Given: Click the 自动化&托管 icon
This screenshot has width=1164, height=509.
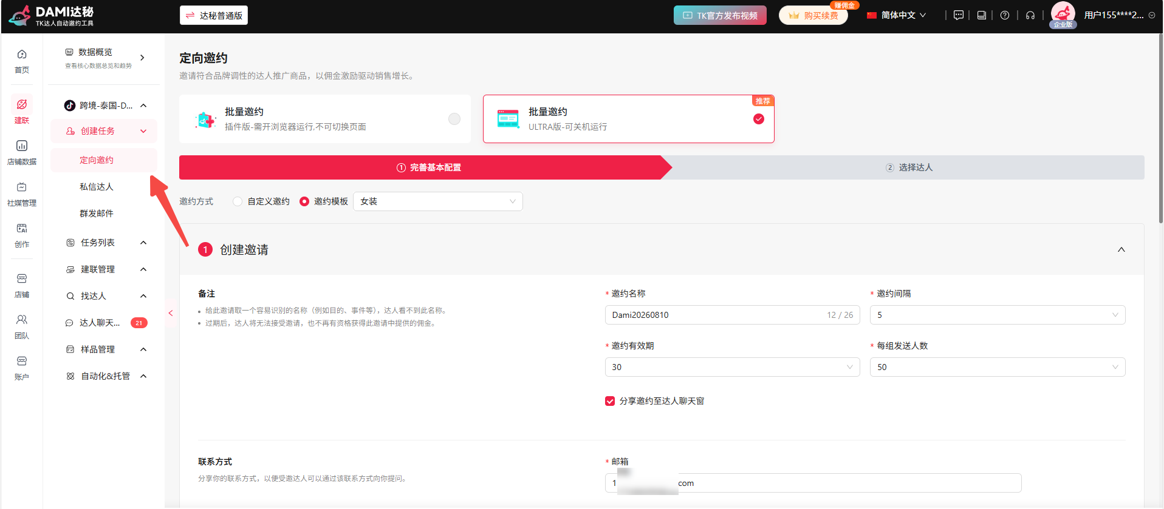Looking at the screenshot, I should 70,376.
